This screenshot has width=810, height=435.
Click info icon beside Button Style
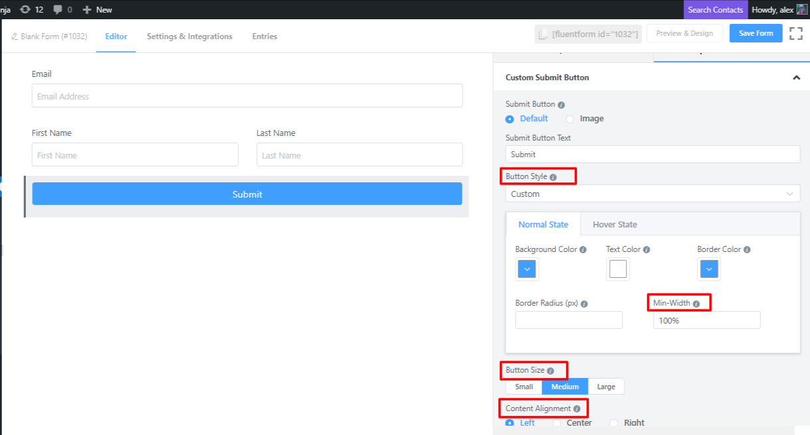(x=553, y=178)
